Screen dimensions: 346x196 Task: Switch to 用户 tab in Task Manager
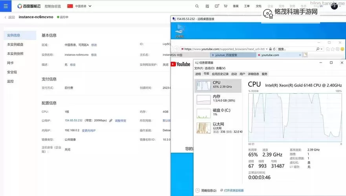coord(242,74)
